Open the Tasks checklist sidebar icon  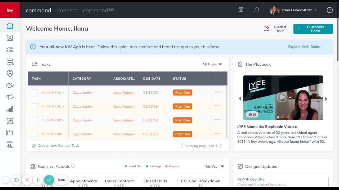point(10,50)
